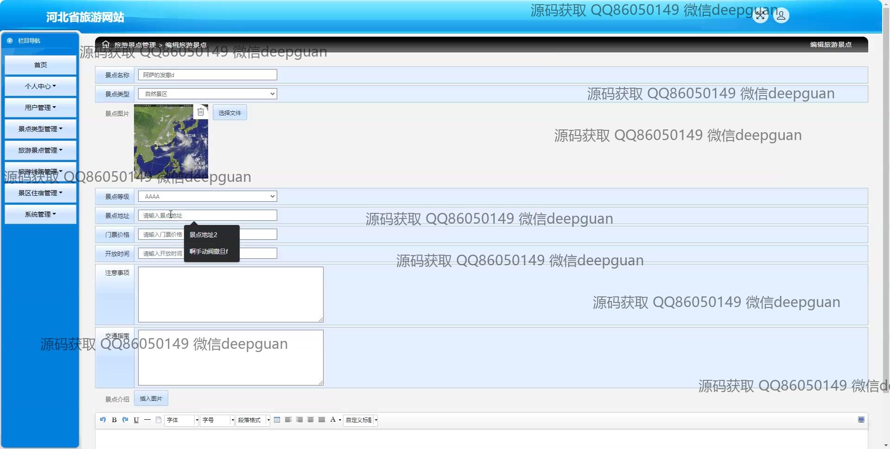Toggle bold formatting in editor toolbar

click(114, 420)
